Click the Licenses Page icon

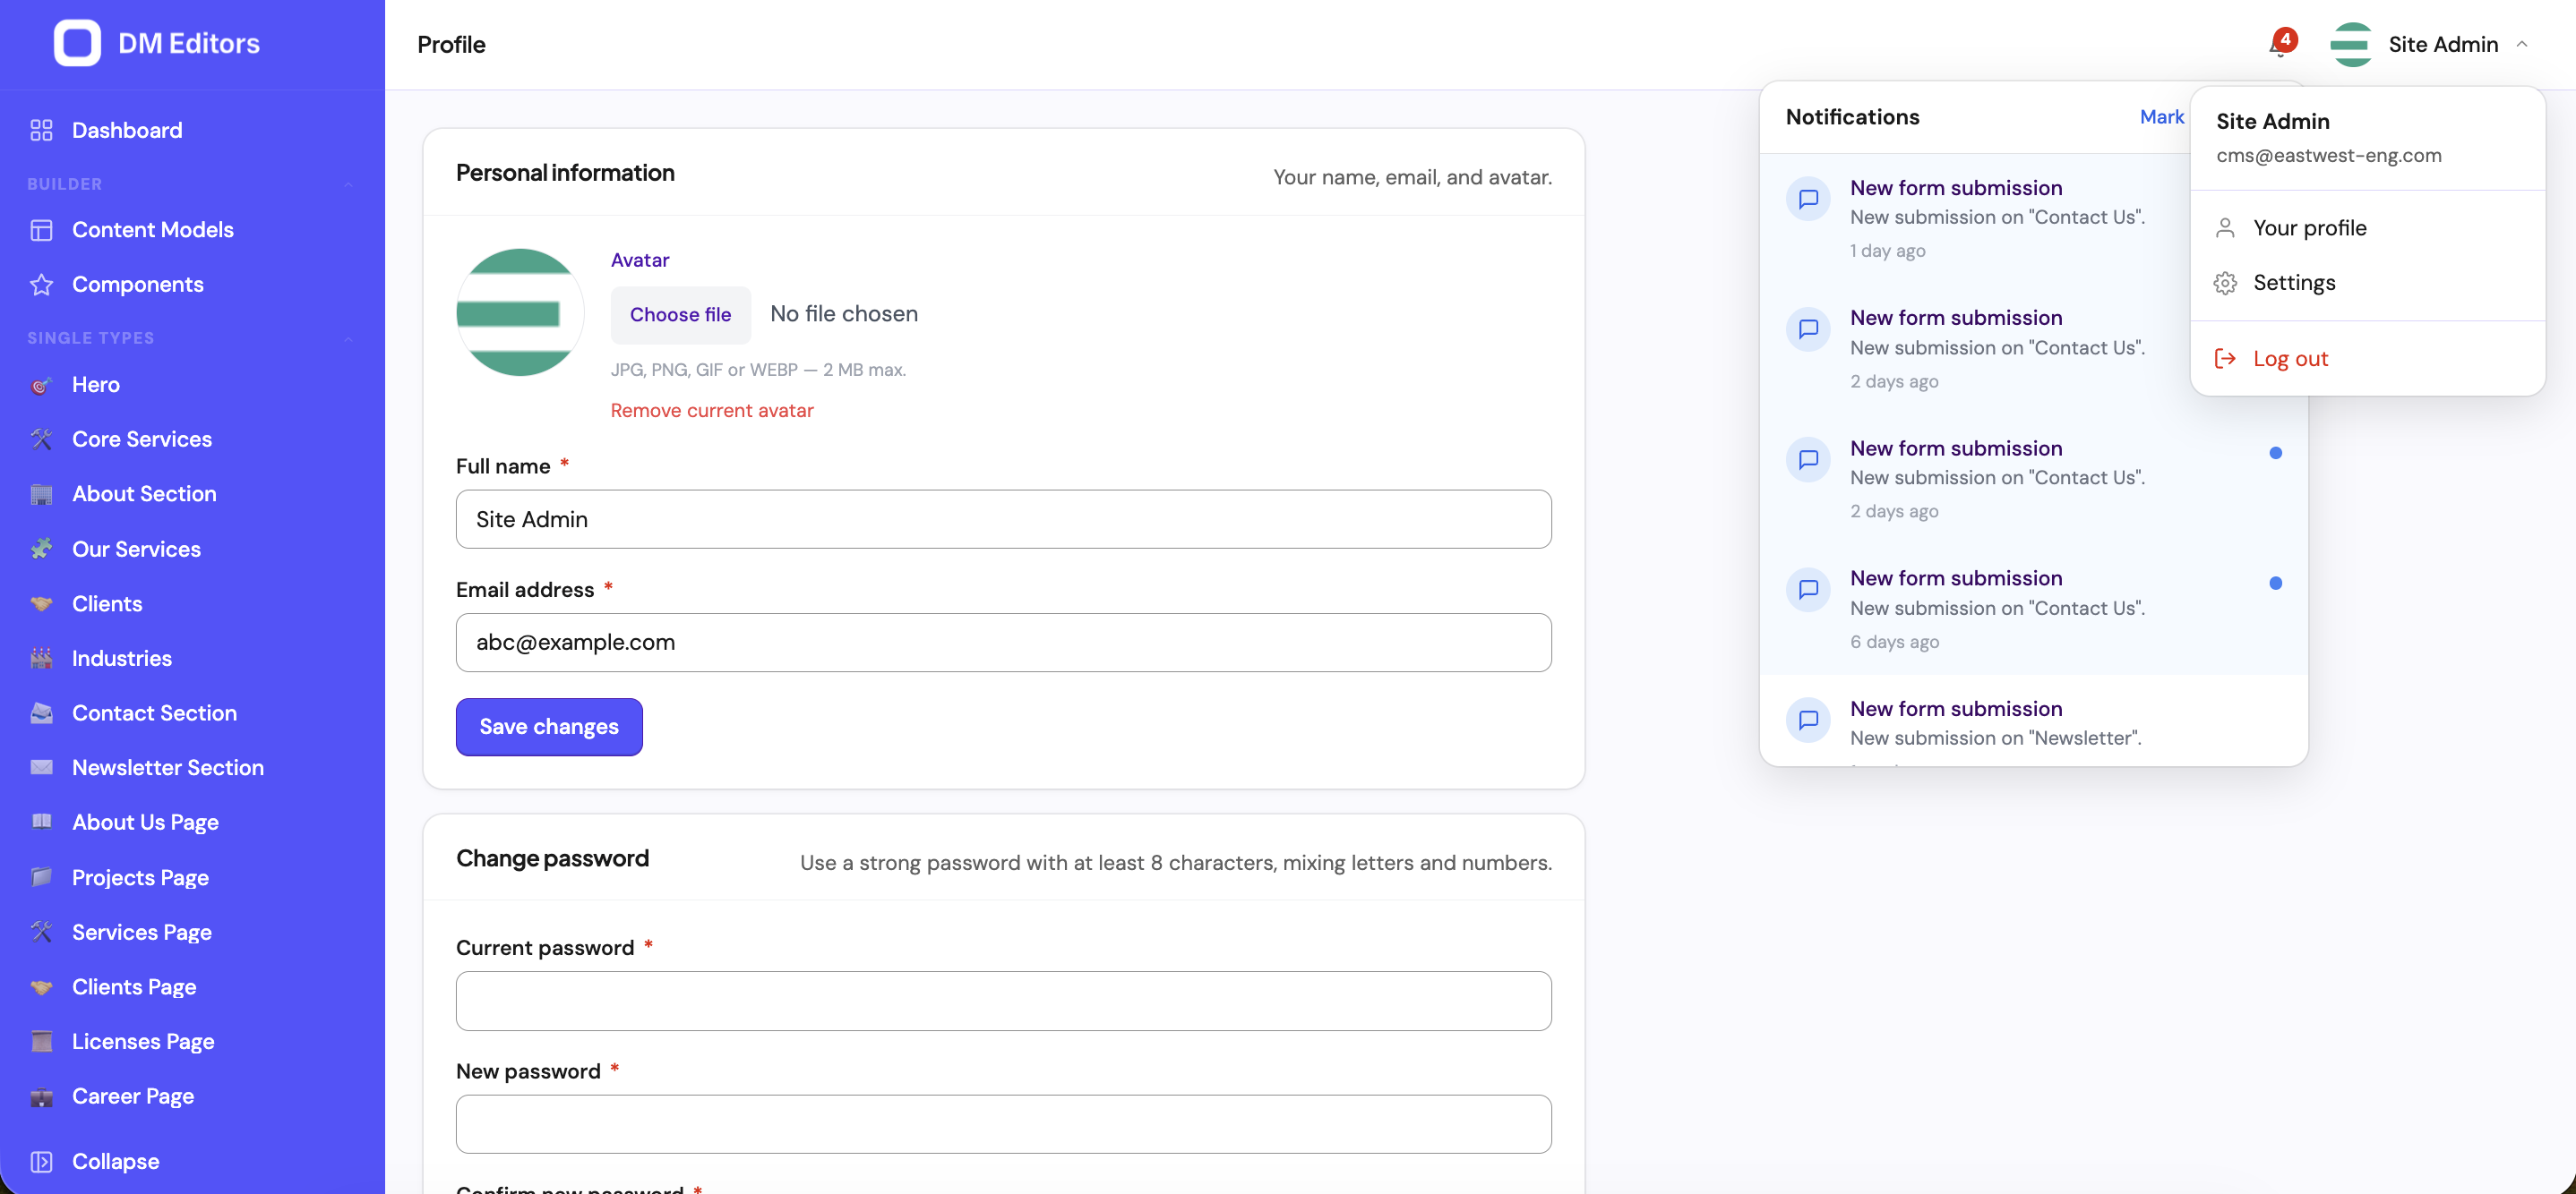point(41,1041)
